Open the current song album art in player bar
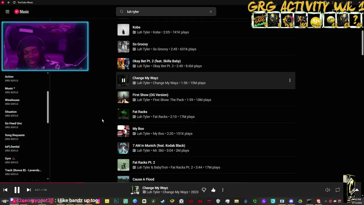The height and width of the screenshot is (205, 364). point(135,190)
